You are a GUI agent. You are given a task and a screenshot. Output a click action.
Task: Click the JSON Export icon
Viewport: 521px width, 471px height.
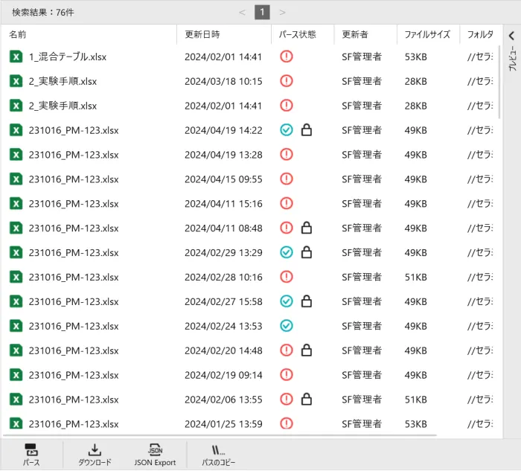[155, 450]
